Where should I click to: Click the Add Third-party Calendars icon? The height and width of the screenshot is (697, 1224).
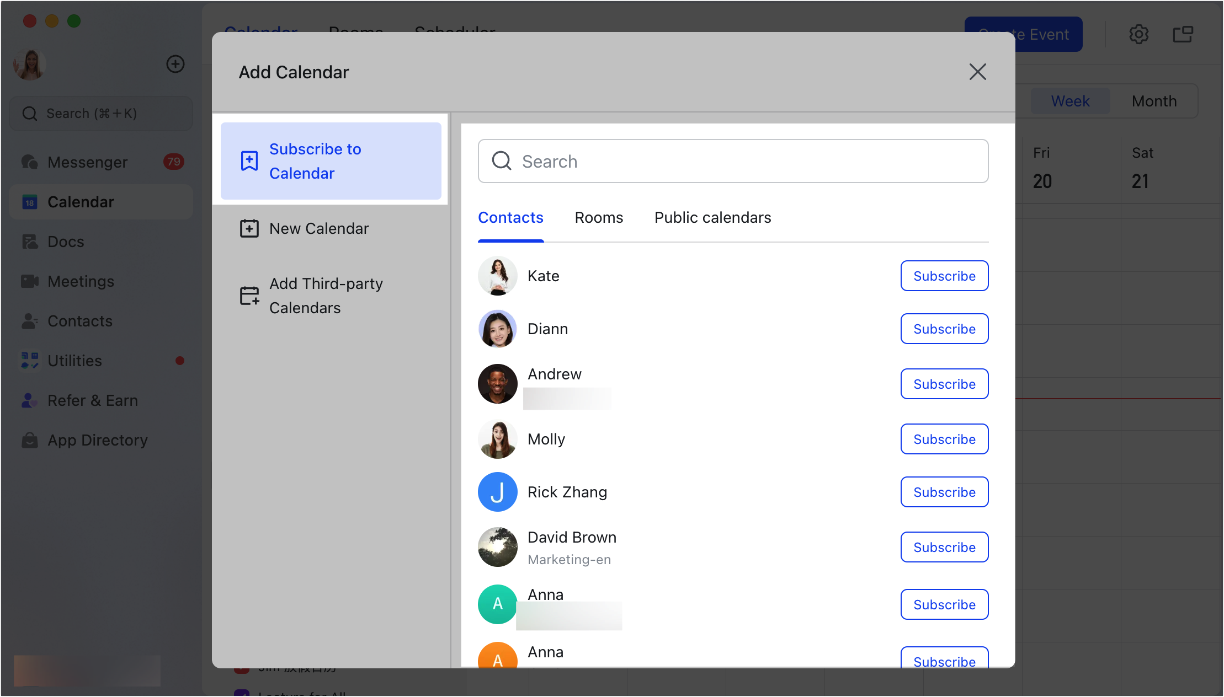pos(249,296)
